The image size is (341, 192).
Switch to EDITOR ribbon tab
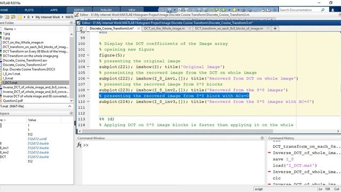[79, 10]
